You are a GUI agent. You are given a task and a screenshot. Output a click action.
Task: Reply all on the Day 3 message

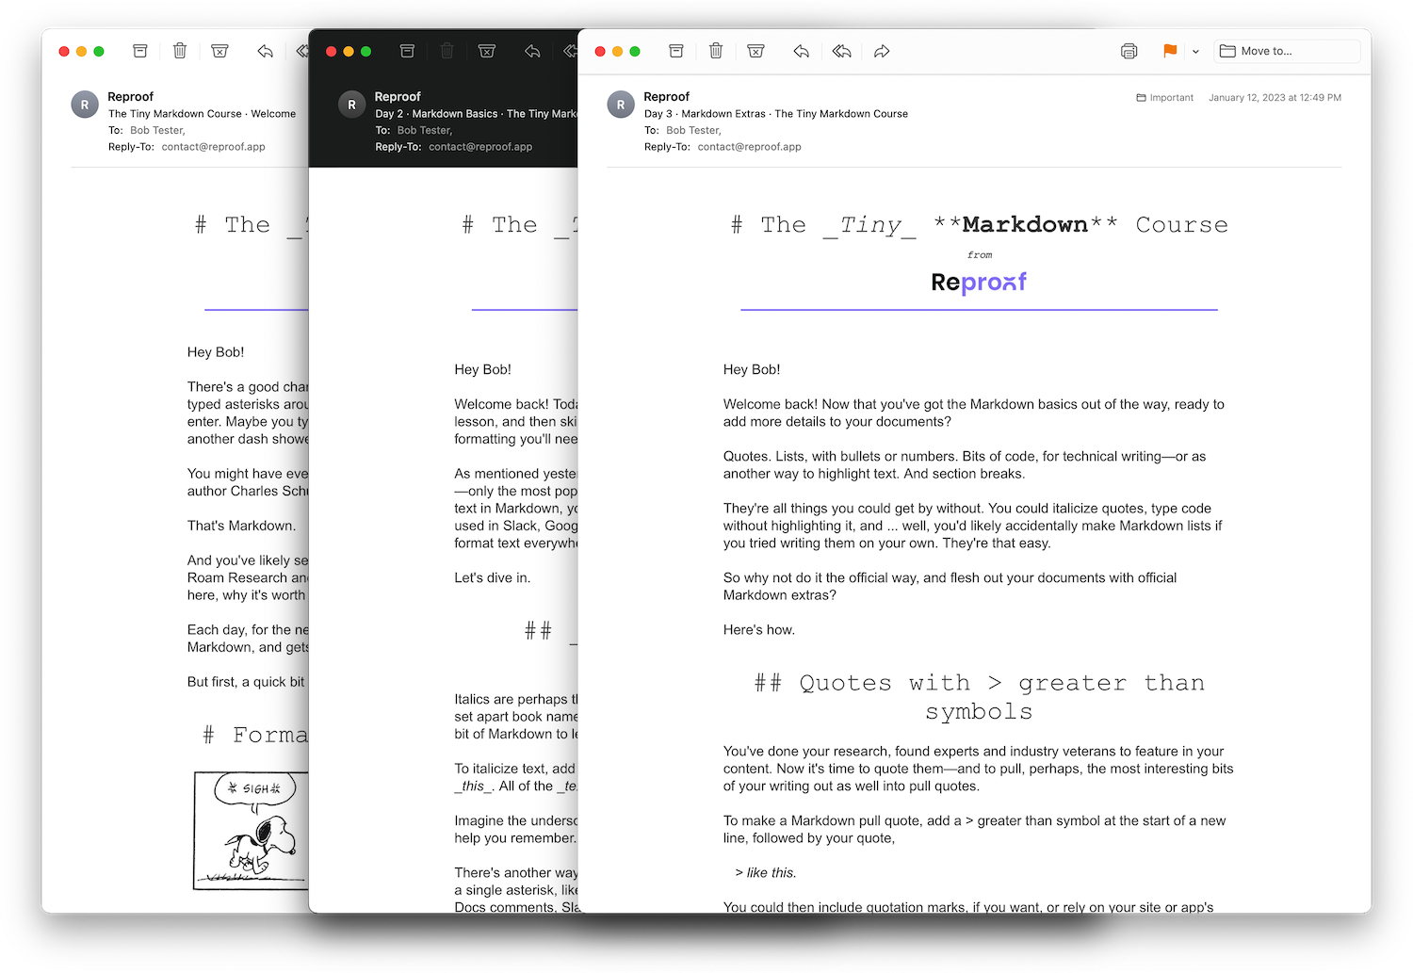(841, 51)
